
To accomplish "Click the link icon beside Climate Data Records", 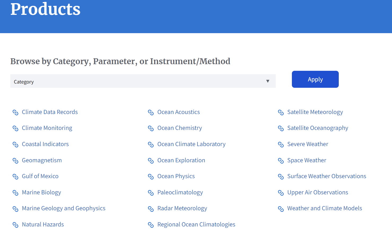I will point(15,112).
